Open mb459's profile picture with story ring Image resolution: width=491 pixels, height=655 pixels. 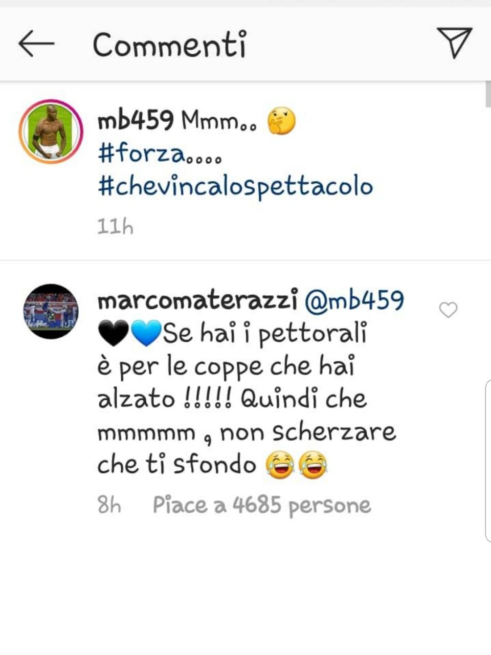pos(51,132)
